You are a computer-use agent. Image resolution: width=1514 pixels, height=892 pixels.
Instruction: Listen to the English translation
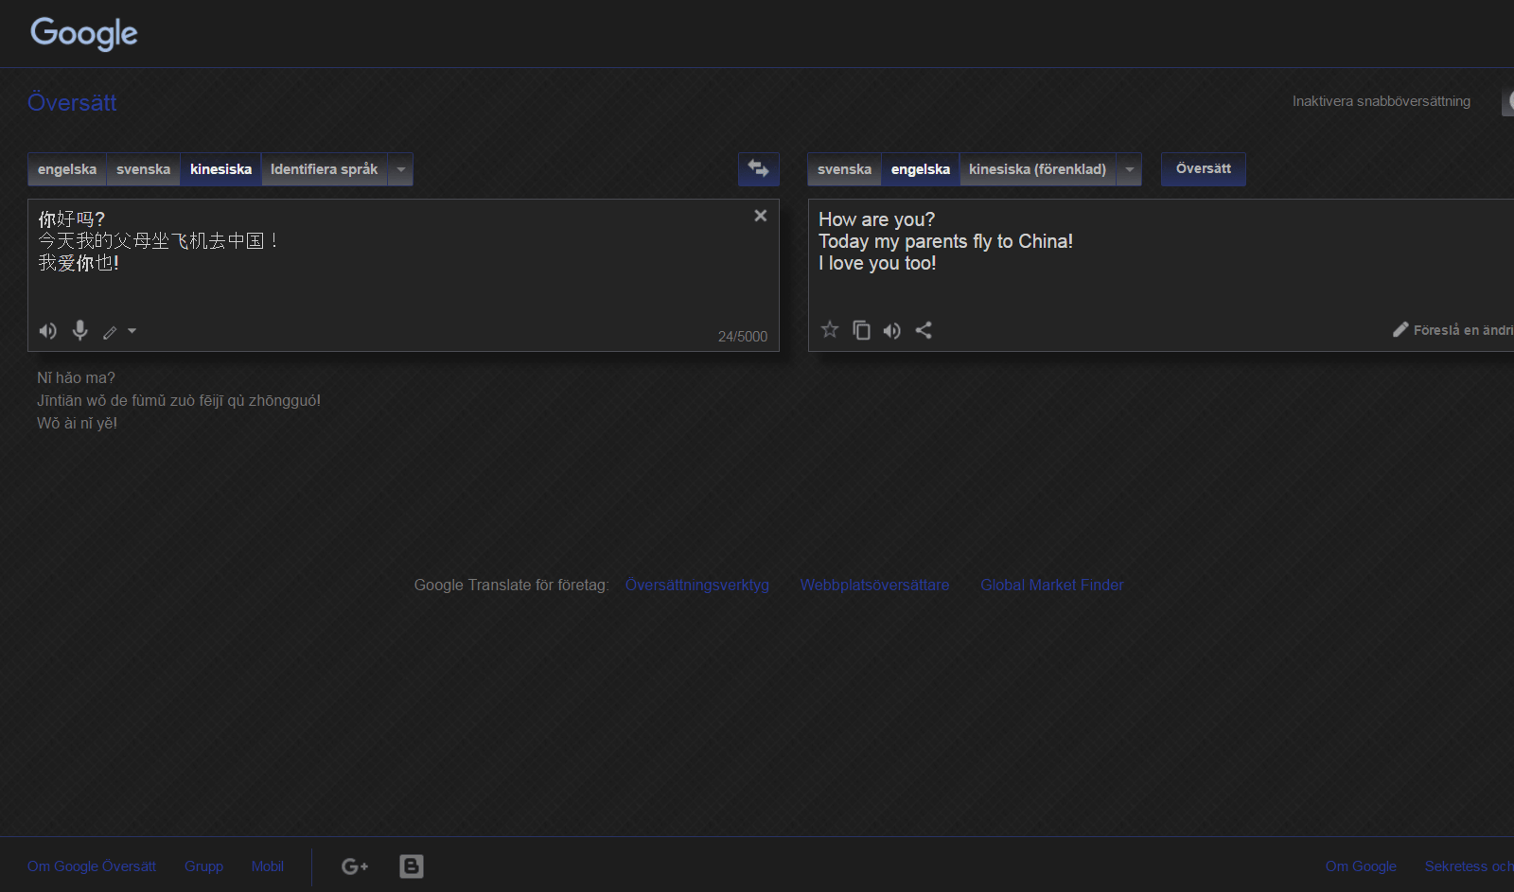click(892, 330)
